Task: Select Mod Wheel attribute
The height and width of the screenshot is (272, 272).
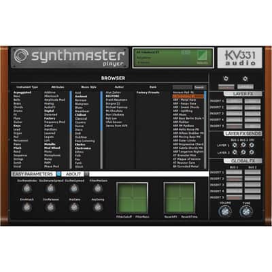Action: point(52,148)
